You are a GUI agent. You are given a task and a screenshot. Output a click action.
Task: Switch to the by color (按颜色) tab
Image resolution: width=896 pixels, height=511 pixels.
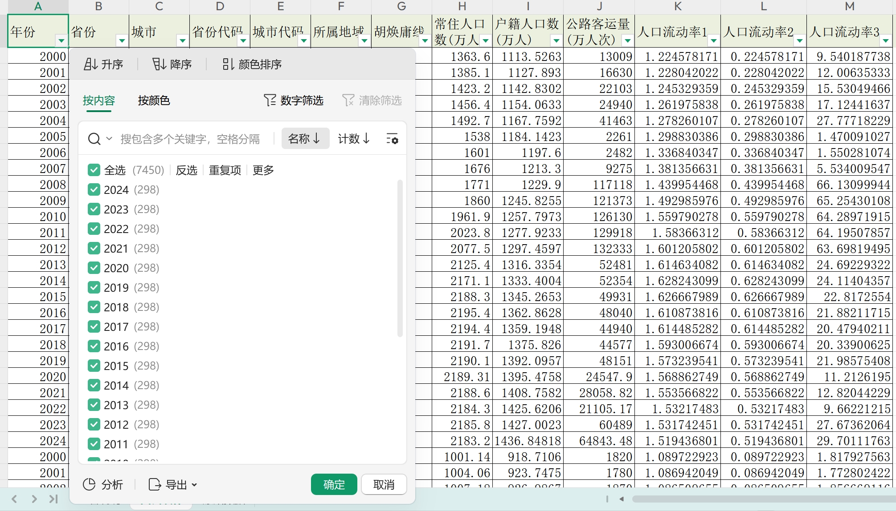[x=154, y=101]
